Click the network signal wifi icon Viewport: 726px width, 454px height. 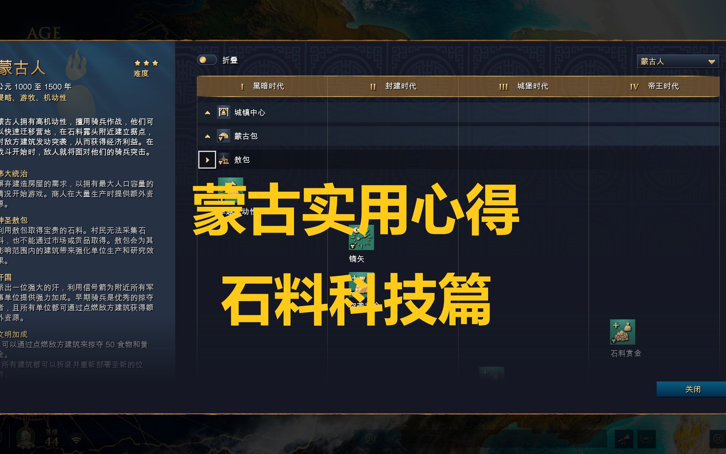76,439
